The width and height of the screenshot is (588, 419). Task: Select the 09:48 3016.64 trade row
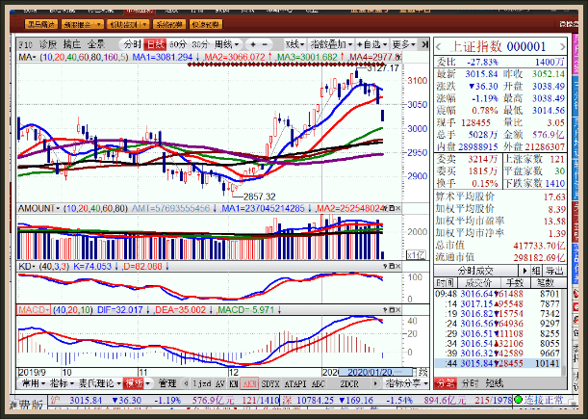(x=498, y=294)
